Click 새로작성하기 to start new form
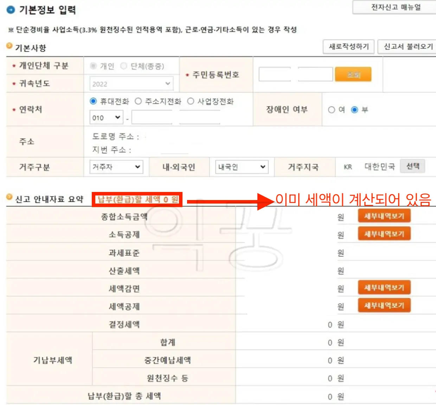 click(x=348, y=46)
